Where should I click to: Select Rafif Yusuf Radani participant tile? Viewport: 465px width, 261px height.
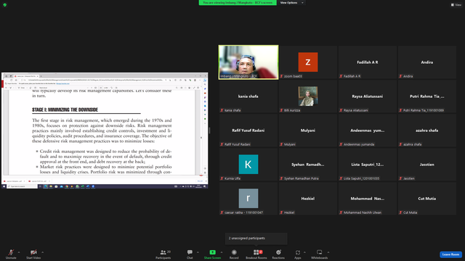(248, 130)
